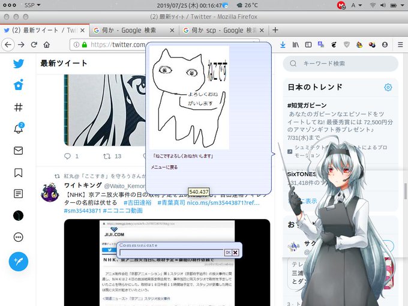The image size is (408, 306).
Task: Open the SSP menu in top bar
Action: click(x=32, y=5)
